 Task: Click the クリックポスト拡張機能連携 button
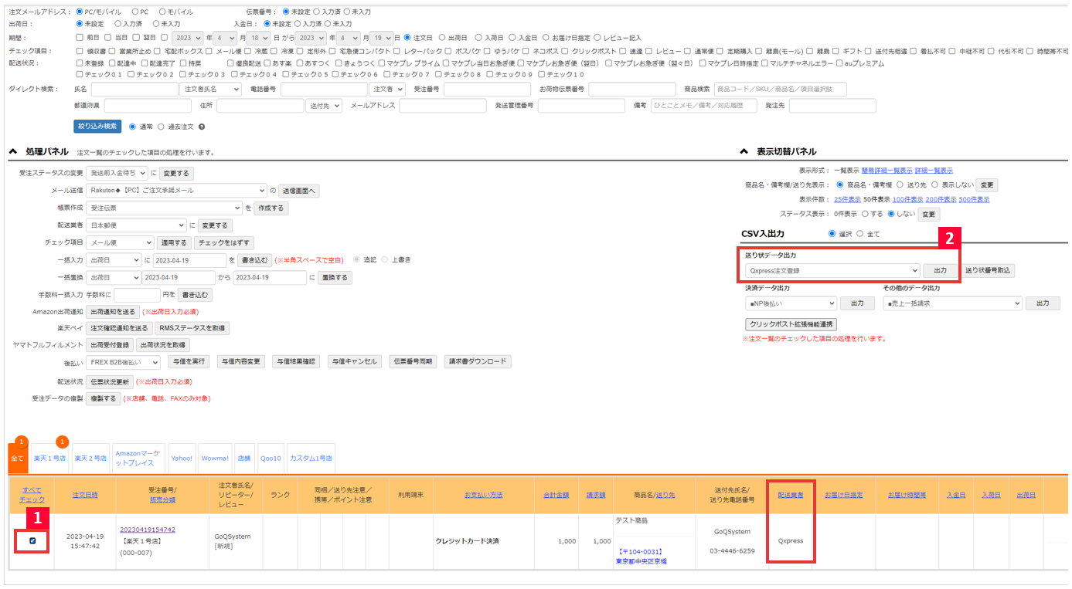point(791,323)
